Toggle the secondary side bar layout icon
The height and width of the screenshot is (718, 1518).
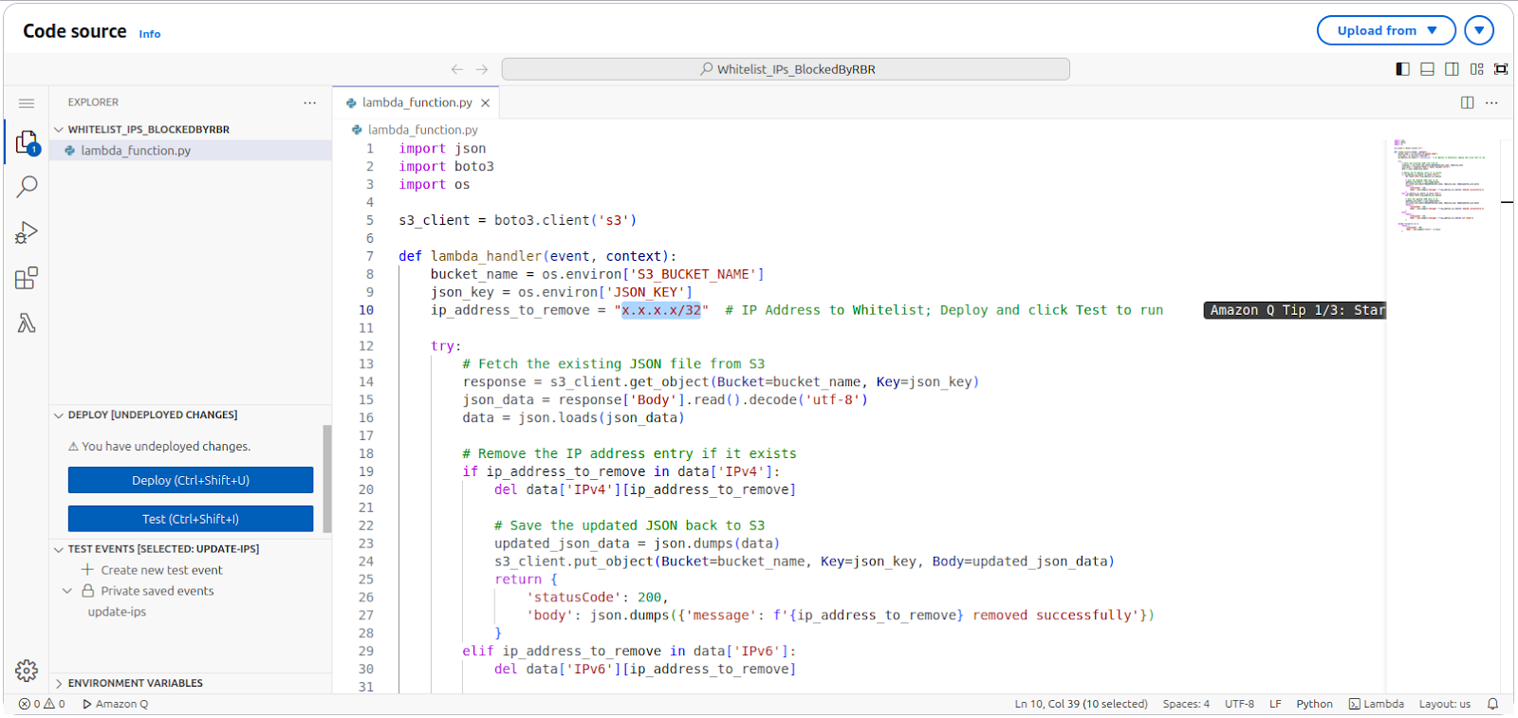tap(1452, 69)
